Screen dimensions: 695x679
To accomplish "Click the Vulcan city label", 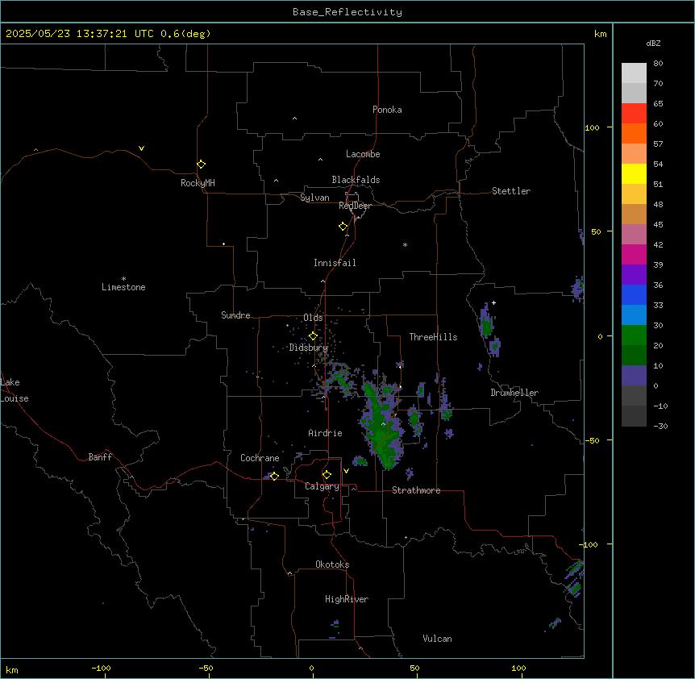I will (437, 639).
